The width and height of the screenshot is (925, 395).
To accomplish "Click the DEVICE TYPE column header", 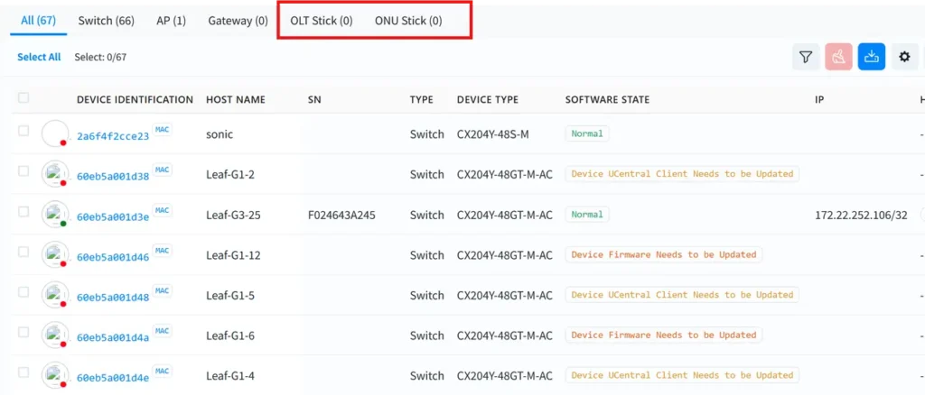I will coord(487,99).
